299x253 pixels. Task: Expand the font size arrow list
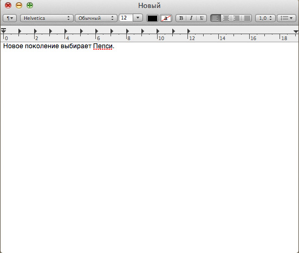coord(138,18)
